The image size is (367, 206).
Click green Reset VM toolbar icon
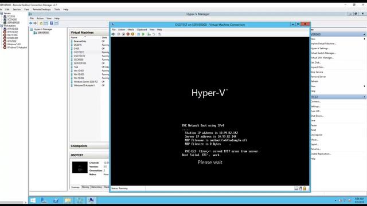[x=143, y=34]
